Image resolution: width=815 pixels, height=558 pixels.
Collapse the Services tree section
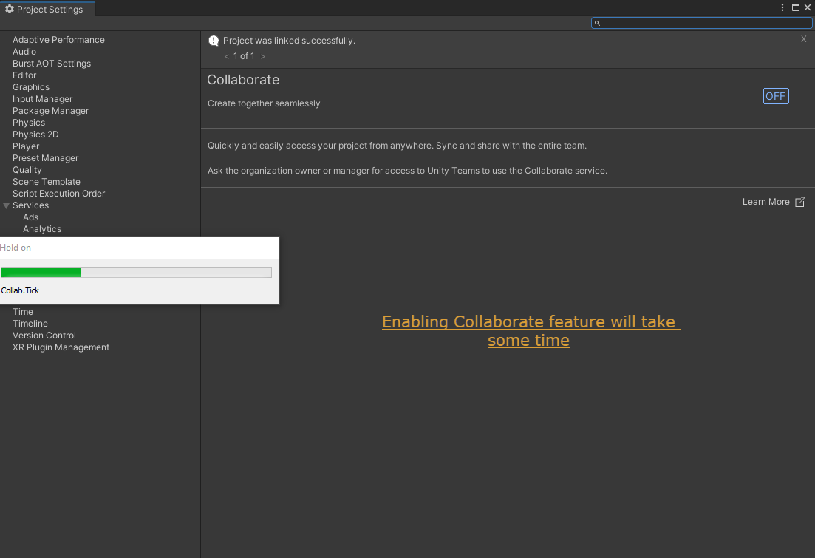click(x=6, y=206)
